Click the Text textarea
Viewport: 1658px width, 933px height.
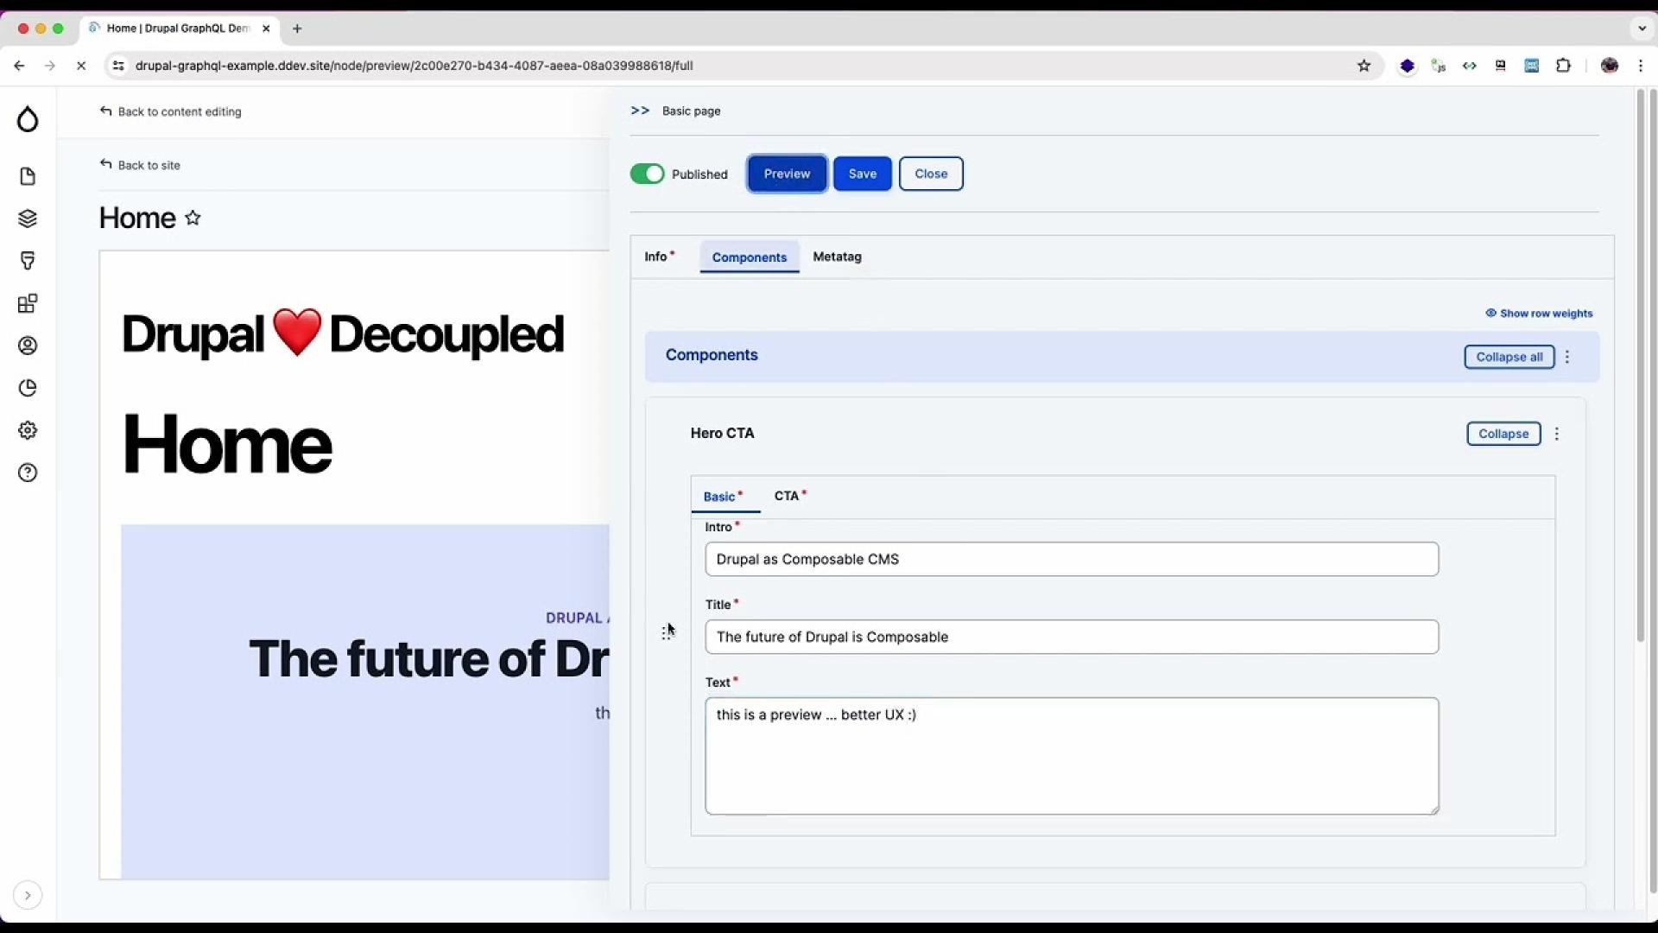1072,756
